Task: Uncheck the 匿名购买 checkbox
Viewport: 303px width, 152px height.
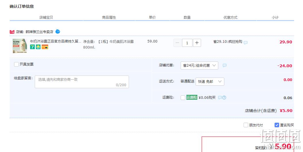Action: coord(277,125)
